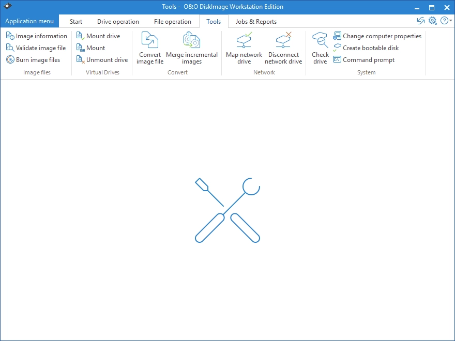Open Command prompt
This screenshot has width=455, height=341.
coord(363,60)
